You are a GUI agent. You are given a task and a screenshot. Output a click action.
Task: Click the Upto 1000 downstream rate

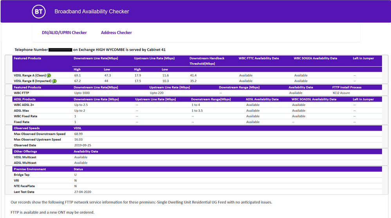tap(82, 93)
